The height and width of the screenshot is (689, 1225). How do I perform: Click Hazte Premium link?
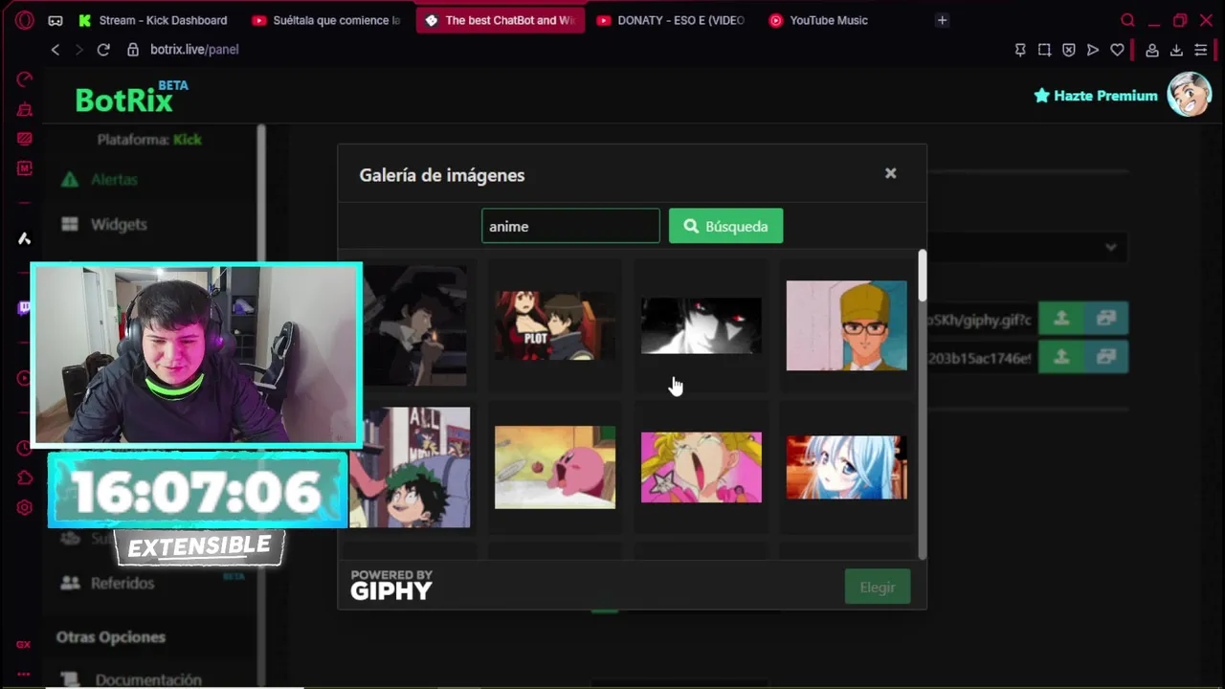[1096, 96]
